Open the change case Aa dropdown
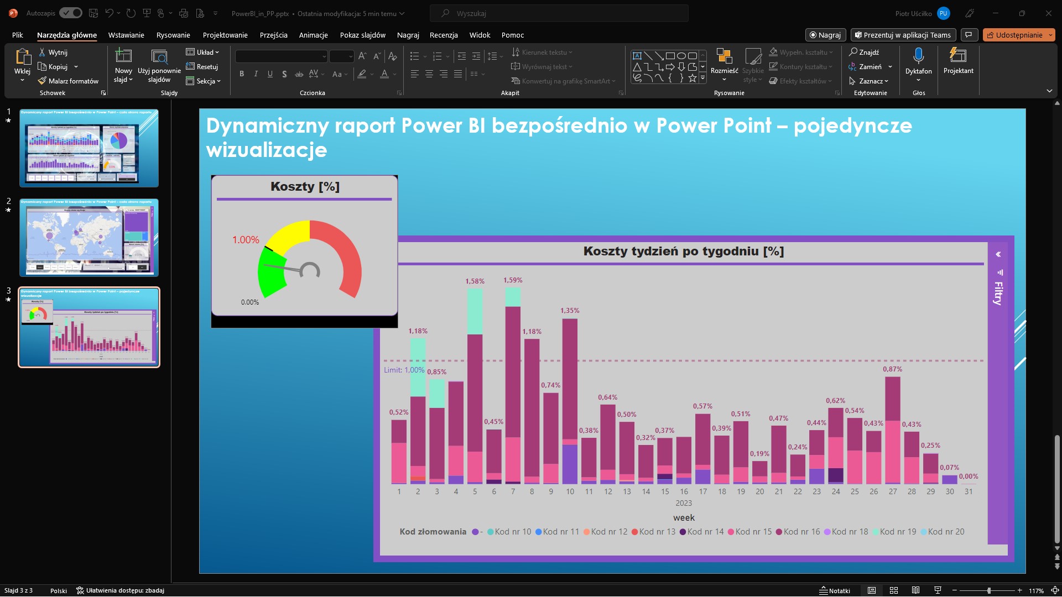 pyautogui.click(x=340, y=74)
